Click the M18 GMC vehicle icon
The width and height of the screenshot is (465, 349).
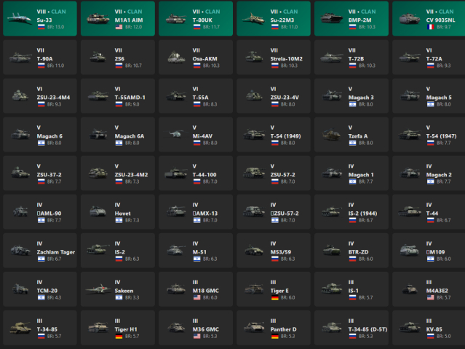175,289
